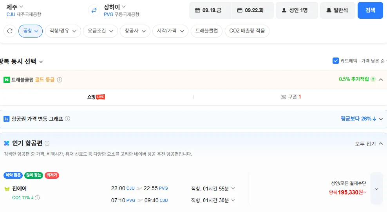Open the 상하이 destination city selector
The height and width of the screenshot is (212, 387).
coord(115,7)
